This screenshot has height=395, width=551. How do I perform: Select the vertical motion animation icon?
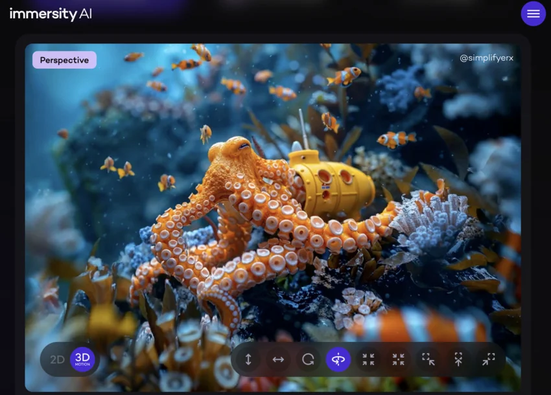coord(248,359)
